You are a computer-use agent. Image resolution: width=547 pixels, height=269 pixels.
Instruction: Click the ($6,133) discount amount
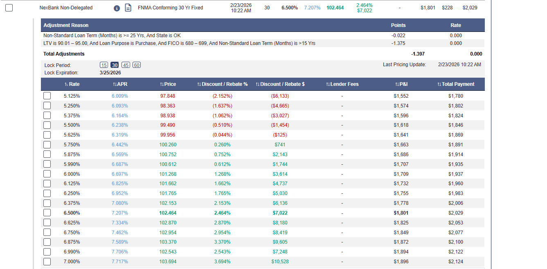click(x=280, y=96)
